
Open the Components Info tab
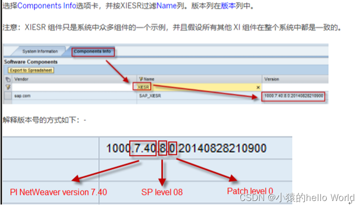[92, 52]
